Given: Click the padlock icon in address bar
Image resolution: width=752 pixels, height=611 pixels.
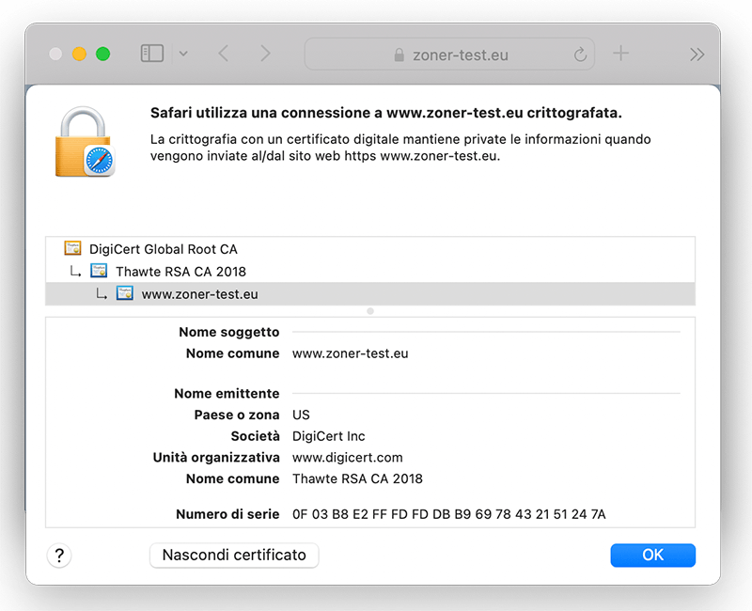Looking at the screenshot, I should click(399, 55).
